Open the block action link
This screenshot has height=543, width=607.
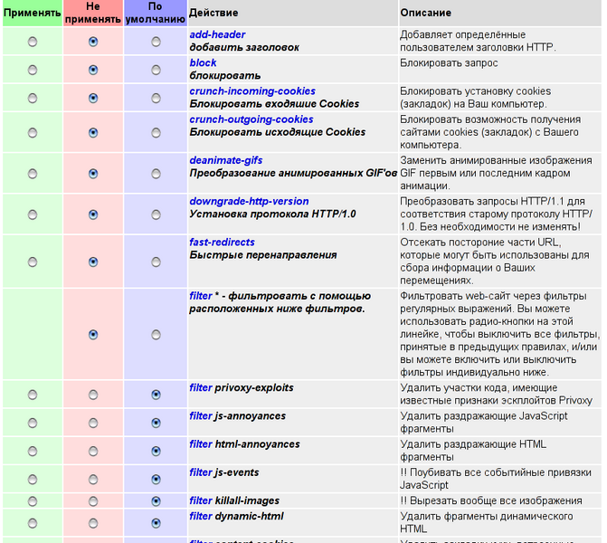(203, 62)
